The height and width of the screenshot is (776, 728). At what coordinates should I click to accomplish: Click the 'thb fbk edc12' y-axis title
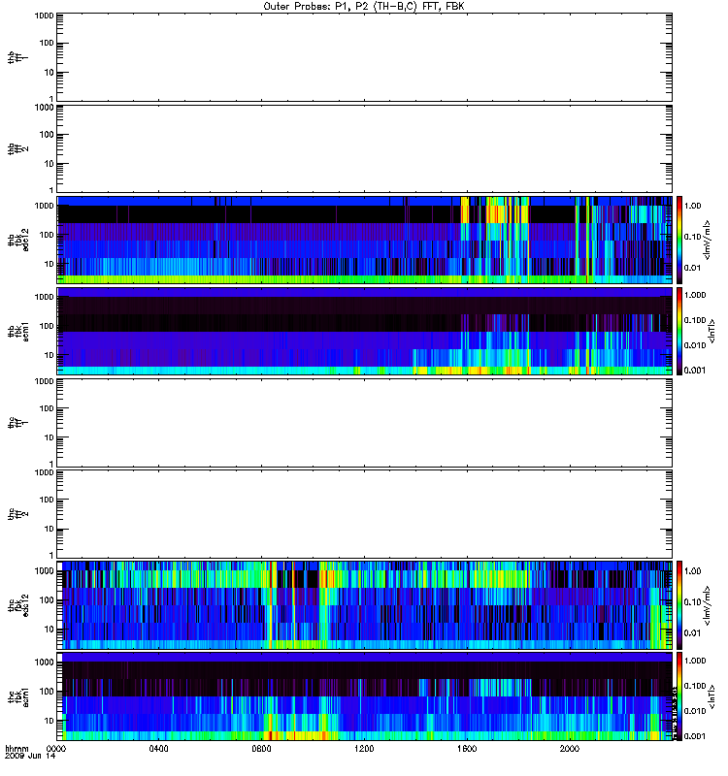pyautogui.click(x=18, y=240)
